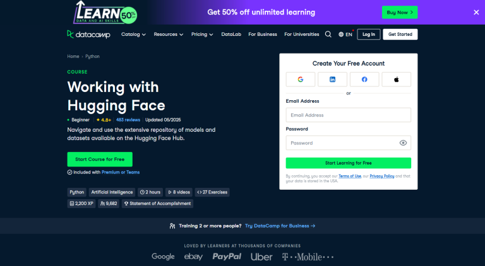
Task: Click the 9,682 participants chip
Action: 109,204
